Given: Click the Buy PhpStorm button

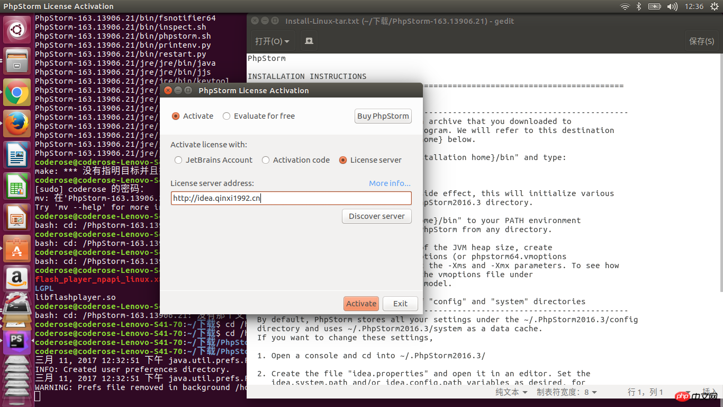Looking at the screenshot, I should tap(383, 116).
